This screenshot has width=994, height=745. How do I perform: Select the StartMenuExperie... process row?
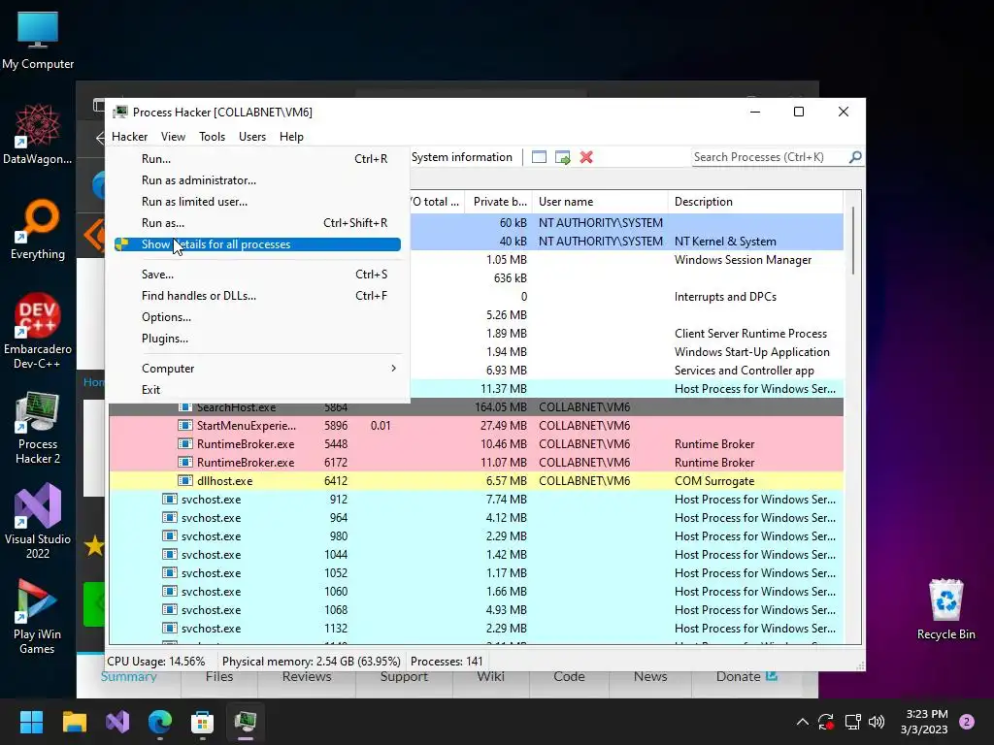(476, 426)
